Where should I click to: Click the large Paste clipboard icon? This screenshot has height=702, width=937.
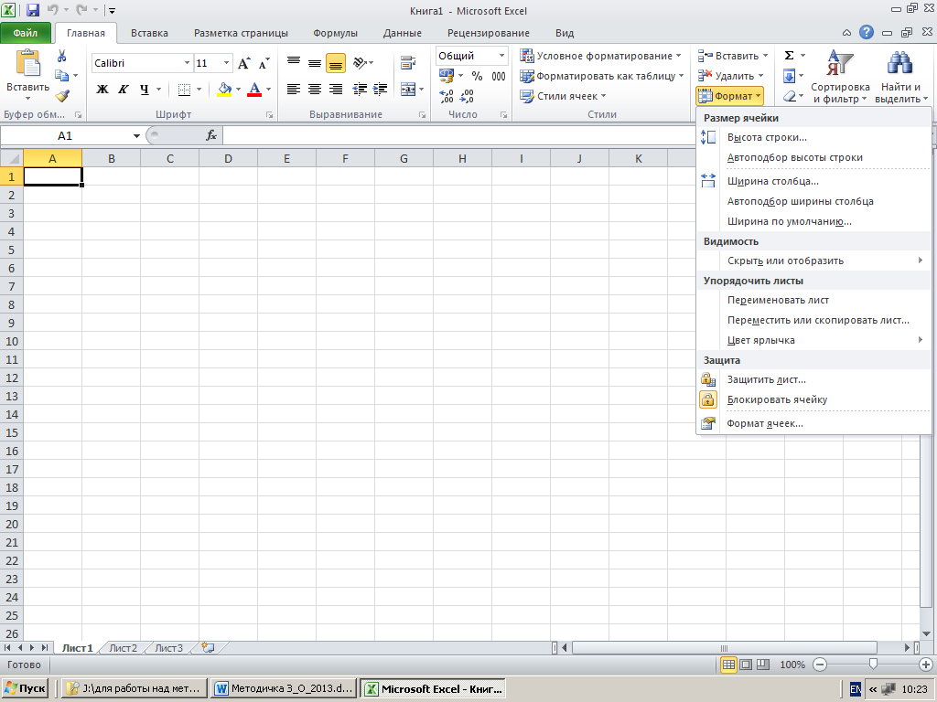pos(28,63)
